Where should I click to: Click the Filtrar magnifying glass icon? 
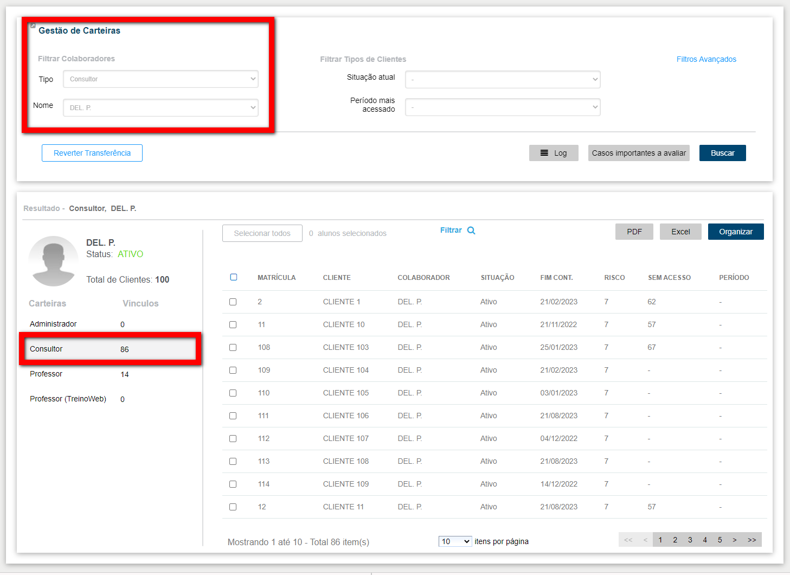(x=471, y=231)
